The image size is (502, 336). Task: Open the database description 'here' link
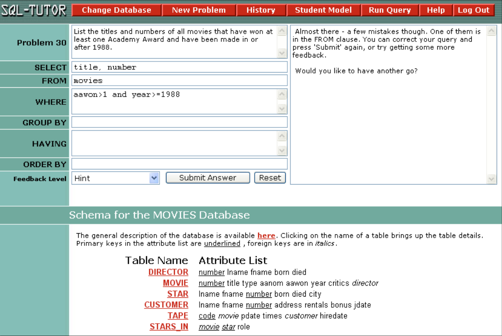click(266, 236)
